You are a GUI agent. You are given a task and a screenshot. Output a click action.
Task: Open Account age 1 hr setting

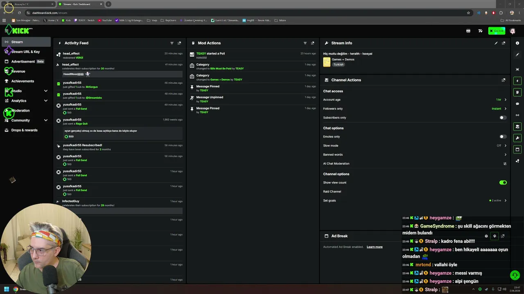coord(415,100)
